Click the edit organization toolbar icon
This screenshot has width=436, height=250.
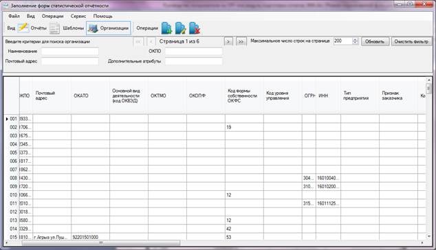coord(180,28)
